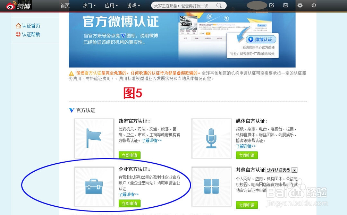Click the Weibo logo in the top bar

click(19, 6)
